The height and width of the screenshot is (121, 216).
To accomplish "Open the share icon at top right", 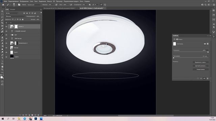I will [x=214, y=5].
